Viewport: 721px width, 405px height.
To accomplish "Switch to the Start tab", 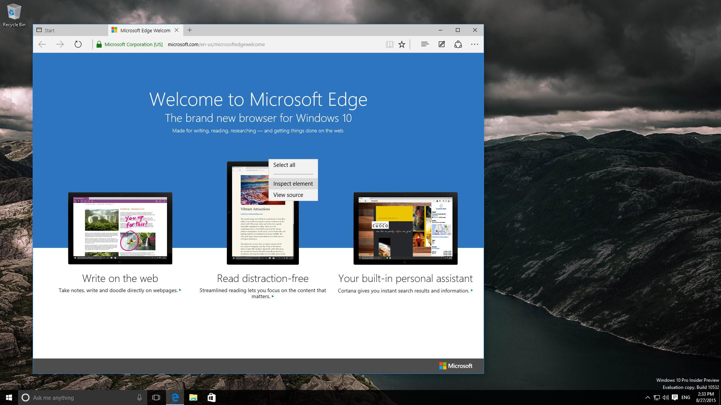I will click(71, 30).
